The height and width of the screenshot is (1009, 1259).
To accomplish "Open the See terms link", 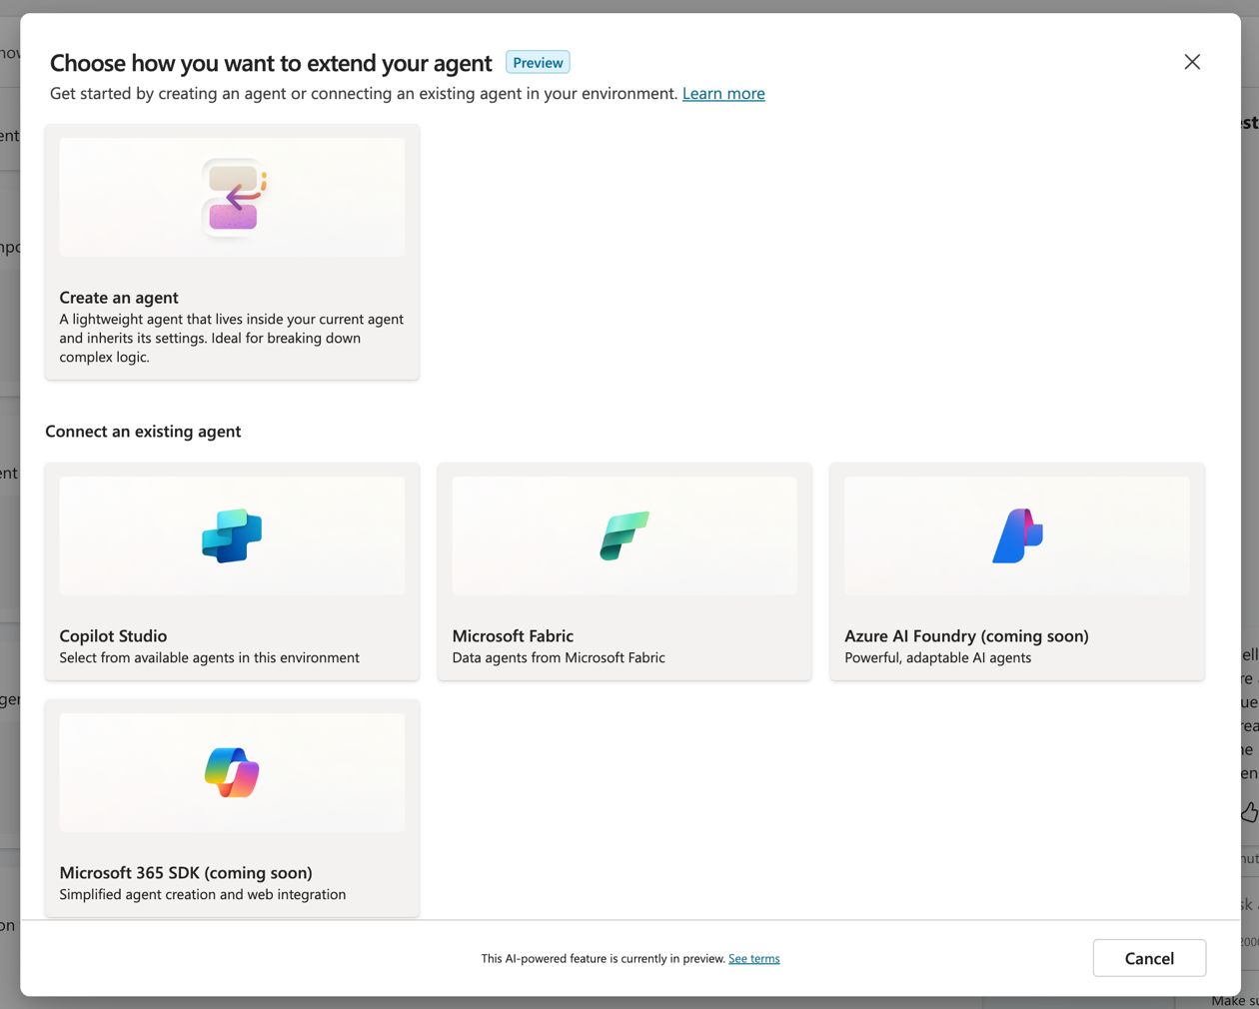I will click(x=754, y=958).
